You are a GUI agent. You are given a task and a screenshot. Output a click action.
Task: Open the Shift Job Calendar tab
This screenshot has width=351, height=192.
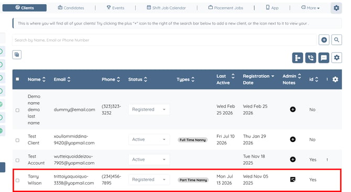[166, 8]
